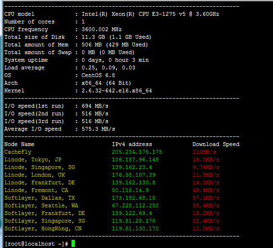
Task: Click the 110MB/s download speed
Action: tap(204, 152)
